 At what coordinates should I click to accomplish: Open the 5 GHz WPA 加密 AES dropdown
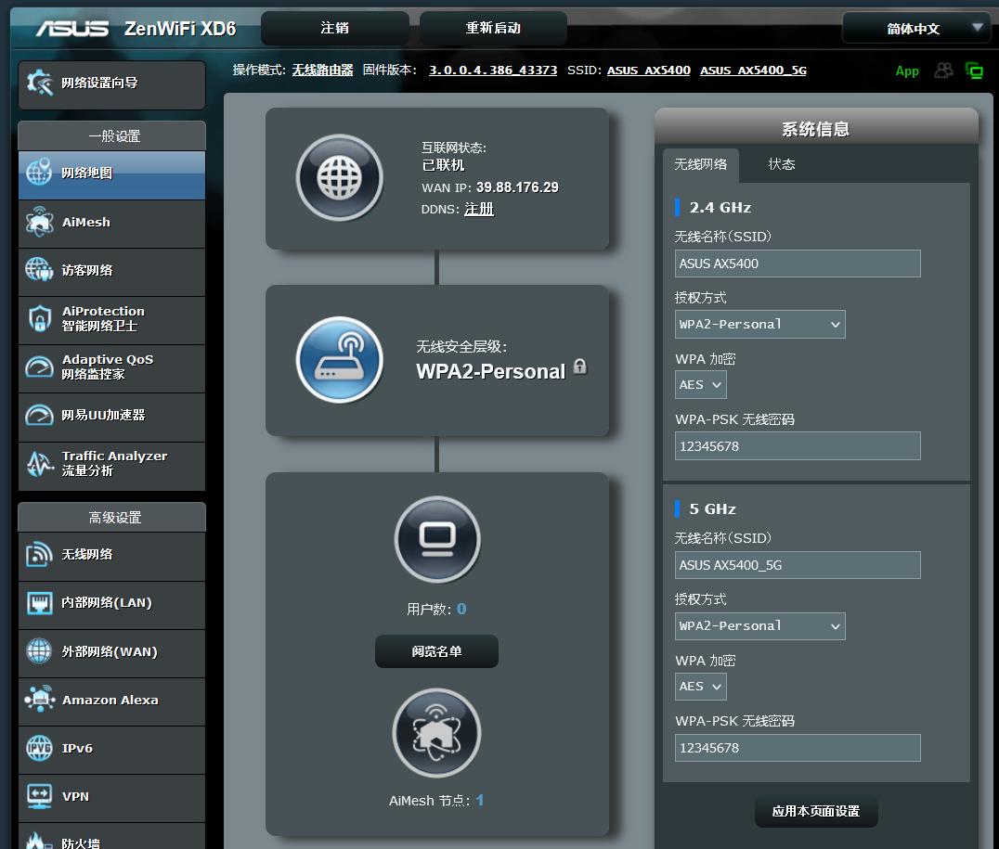click(x=700, y=687)
